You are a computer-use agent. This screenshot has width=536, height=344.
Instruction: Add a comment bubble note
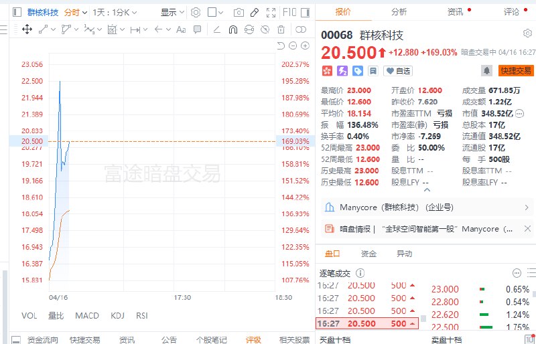coord(197,29)
